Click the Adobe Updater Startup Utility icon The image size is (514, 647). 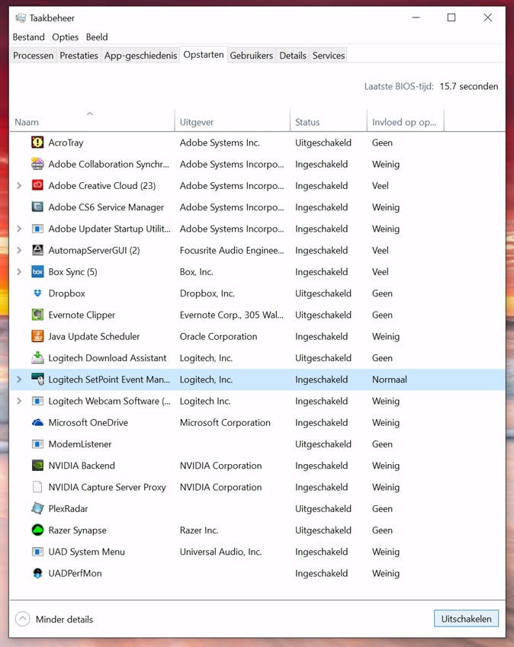[x=37, y=229]
